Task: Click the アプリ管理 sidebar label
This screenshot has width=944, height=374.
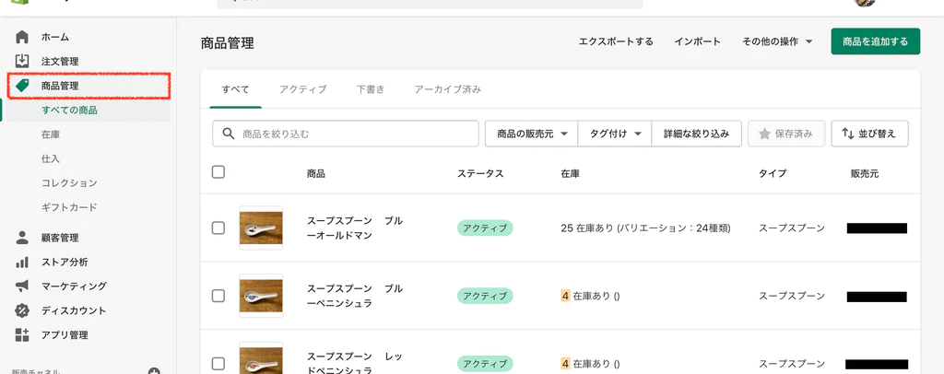Action: 65,335
